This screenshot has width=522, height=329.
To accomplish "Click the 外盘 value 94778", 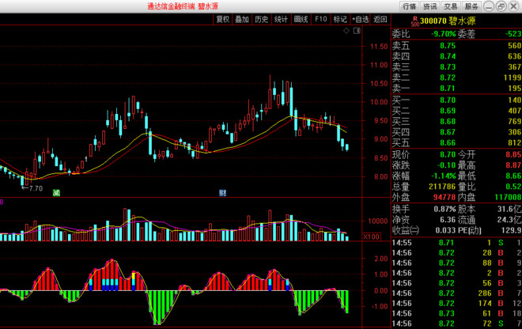I will click(444, 197).
